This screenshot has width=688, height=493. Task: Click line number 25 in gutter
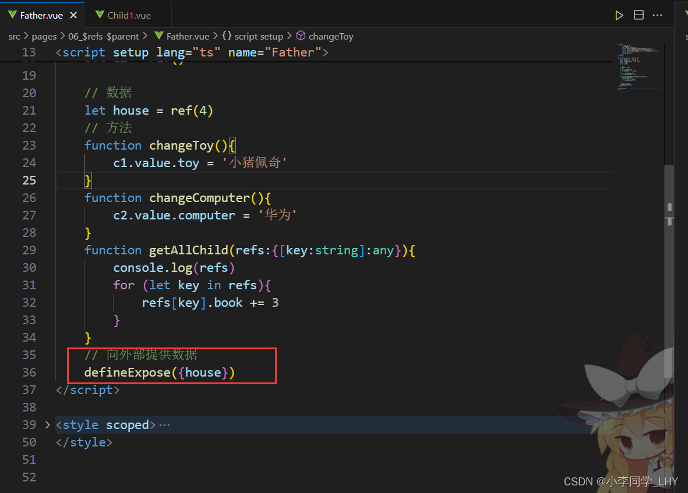click(29, 180)
